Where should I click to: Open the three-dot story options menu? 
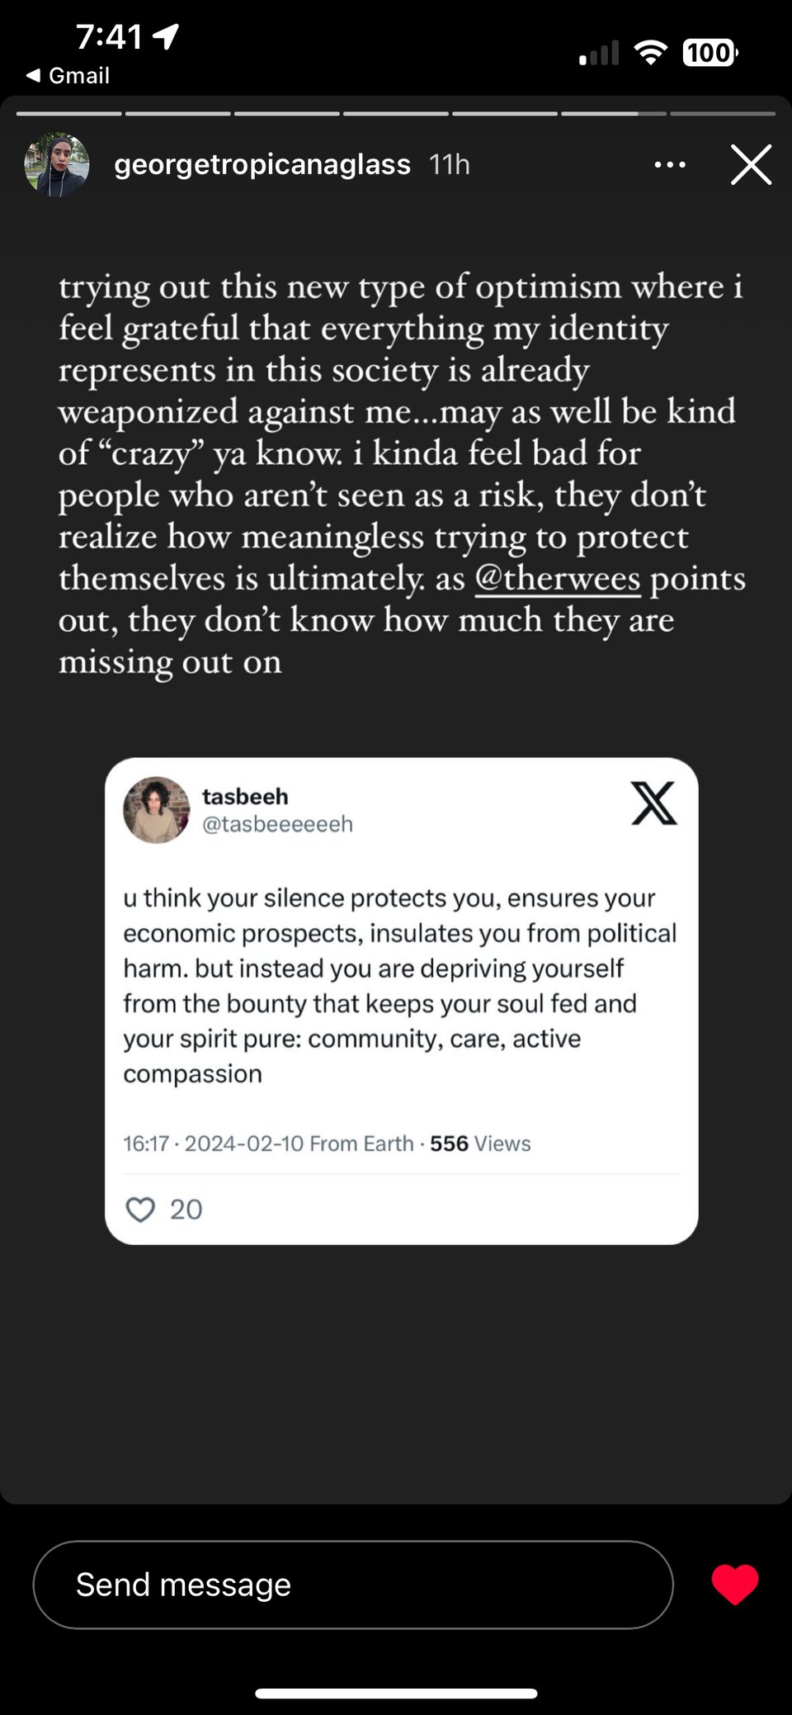tap(669, 164)
